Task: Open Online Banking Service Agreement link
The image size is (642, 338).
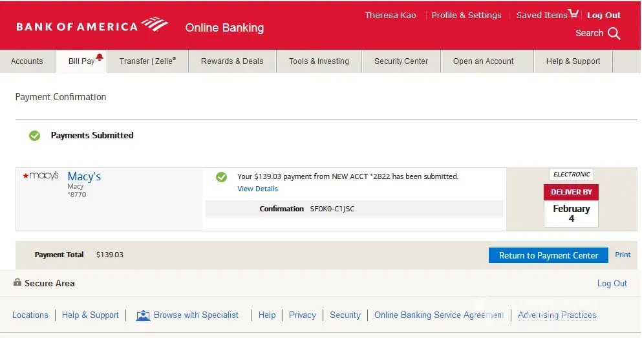Action: [439, 315]
